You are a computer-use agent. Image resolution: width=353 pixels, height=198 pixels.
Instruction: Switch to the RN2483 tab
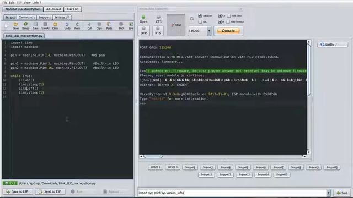72,9
